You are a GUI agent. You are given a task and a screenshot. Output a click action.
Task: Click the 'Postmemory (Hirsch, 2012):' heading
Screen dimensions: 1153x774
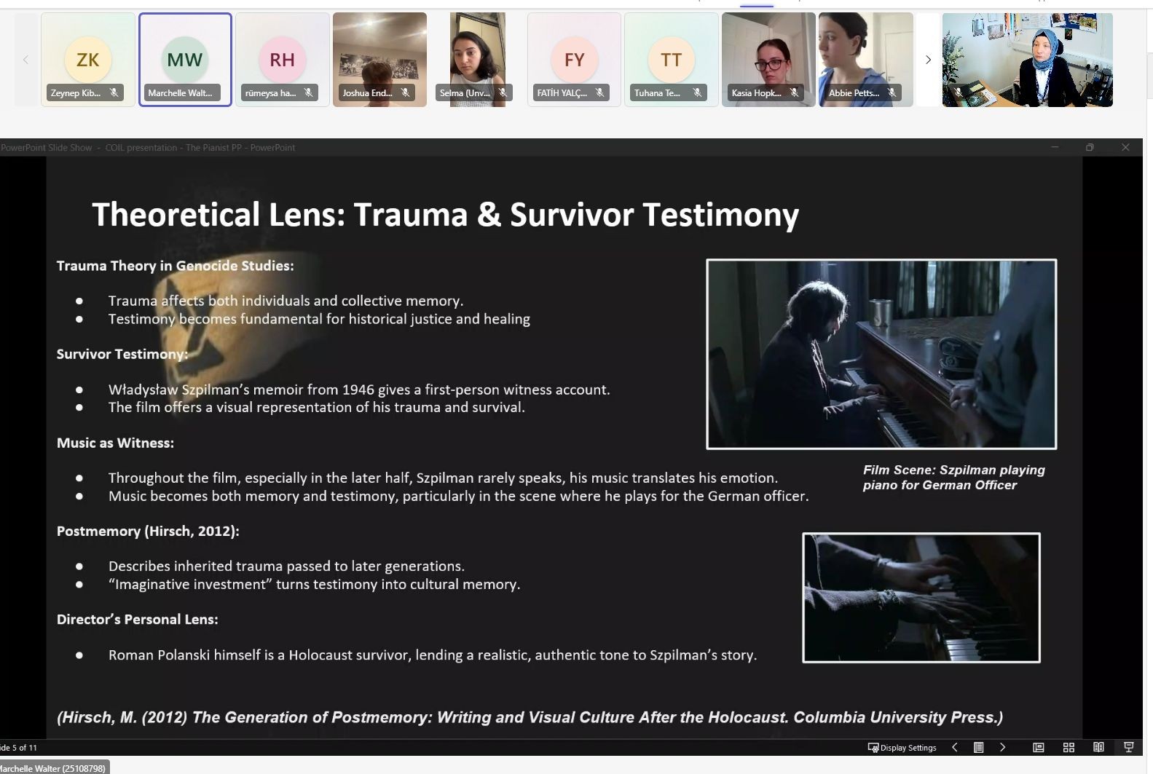point(148,531)
